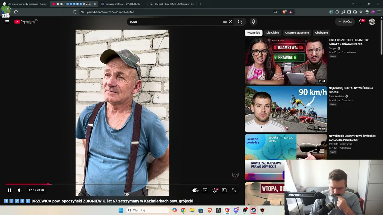Open Microsoft Store from the taskbar
The height and width of the screenshot is (215, 383).
click(x=201, y=210)
